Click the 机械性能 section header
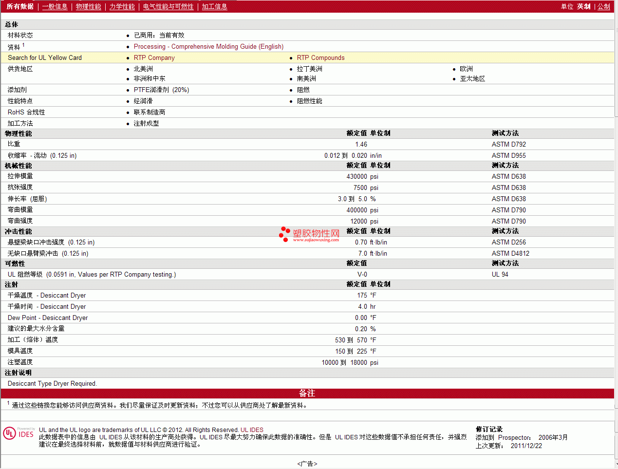This screenshot has height=469, width=618. (x=18, y=166)
